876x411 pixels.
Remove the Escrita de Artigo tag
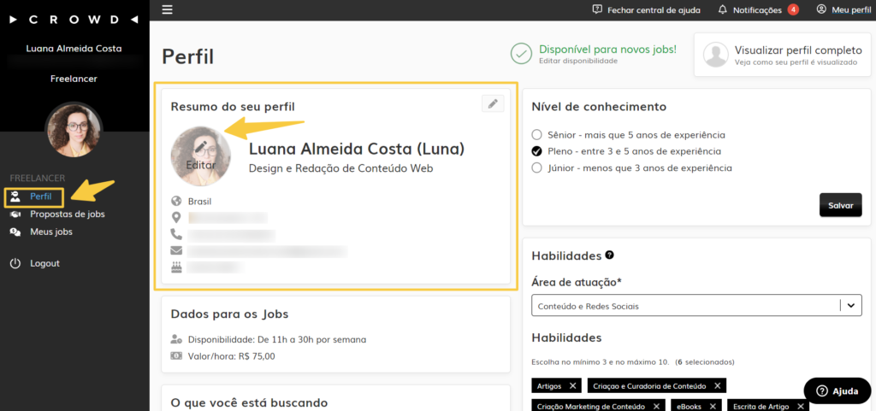[801, 407]
